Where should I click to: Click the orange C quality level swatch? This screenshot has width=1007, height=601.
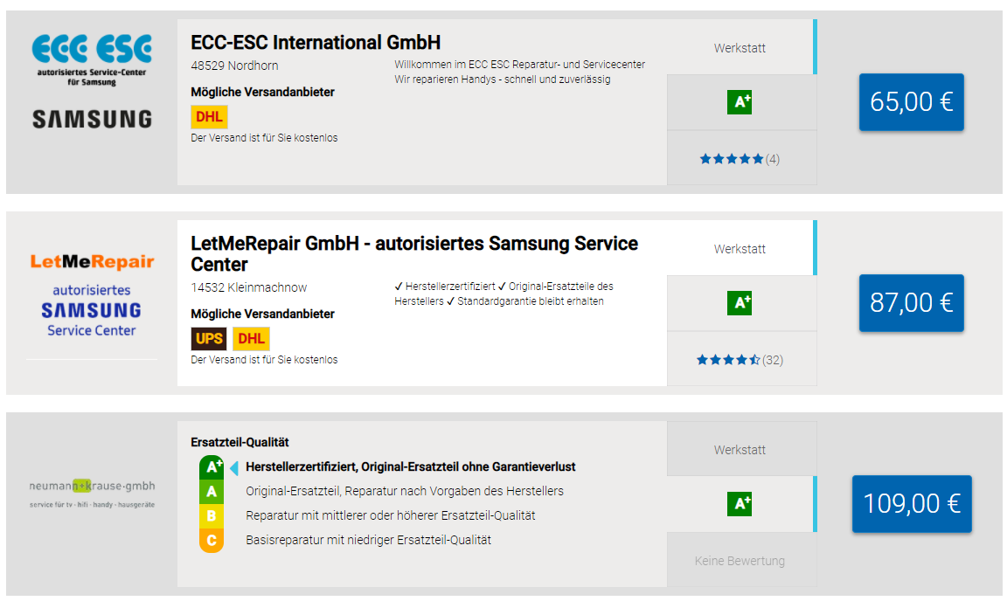coord(212,541)
